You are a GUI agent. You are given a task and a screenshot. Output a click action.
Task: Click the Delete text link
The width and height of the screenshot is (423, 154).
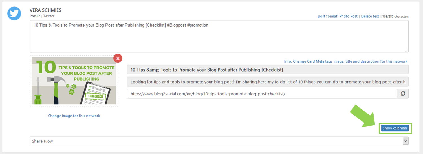click(370, 16)
